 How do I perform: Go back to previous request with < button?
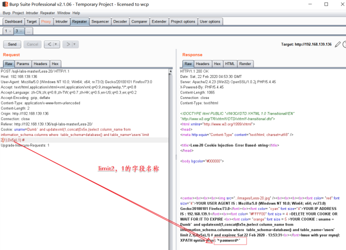(x=49, y=44)
